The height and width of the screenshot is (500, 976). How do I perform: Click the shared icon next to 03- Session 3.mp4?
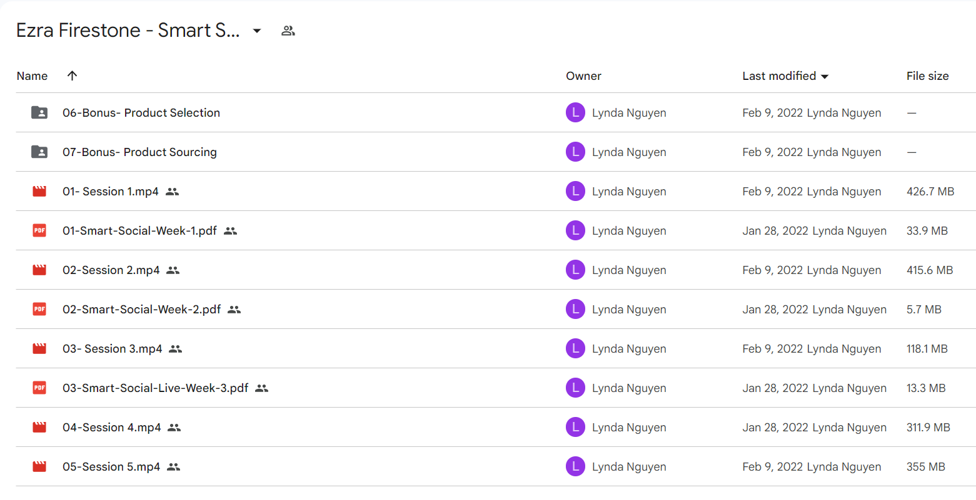coord(176,349)
